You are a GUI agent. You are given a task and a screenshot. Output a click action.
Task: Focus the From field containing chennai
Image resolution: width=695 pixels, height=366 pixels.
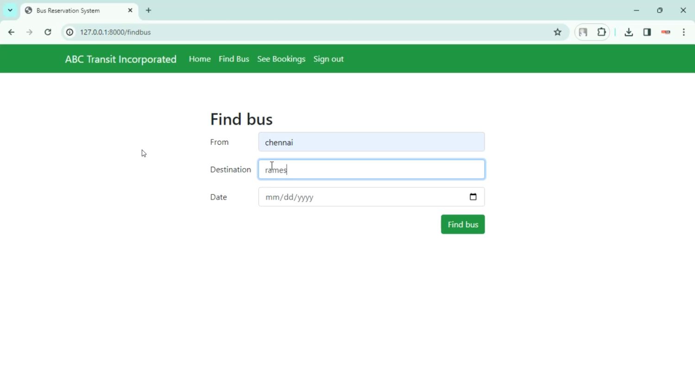(372, 142)
